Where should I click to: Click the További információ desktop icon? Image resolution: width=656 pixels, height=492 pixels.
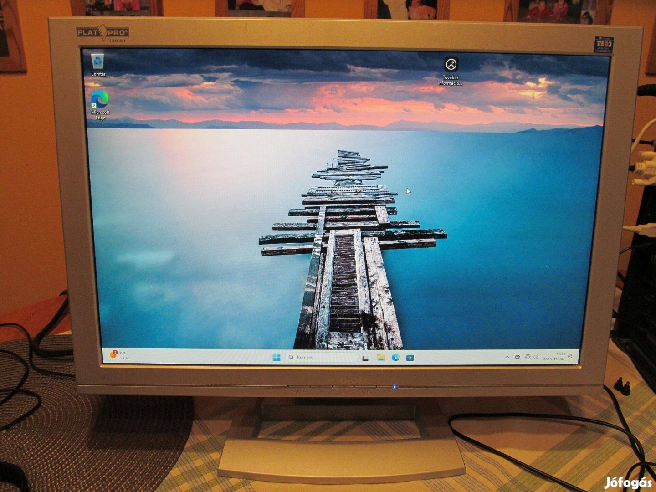click(451, 65)
